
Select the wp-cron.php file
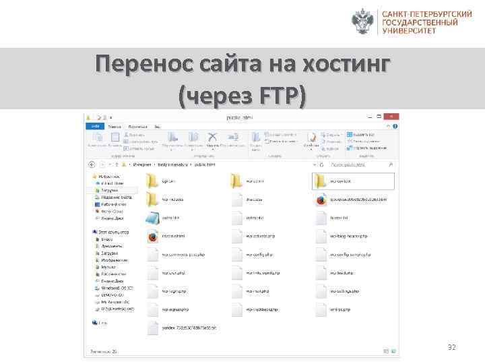point(166,273)
